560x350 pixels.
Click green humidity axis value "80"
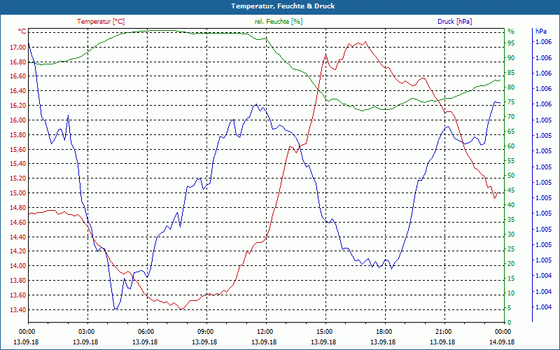[x=511, y=87]
